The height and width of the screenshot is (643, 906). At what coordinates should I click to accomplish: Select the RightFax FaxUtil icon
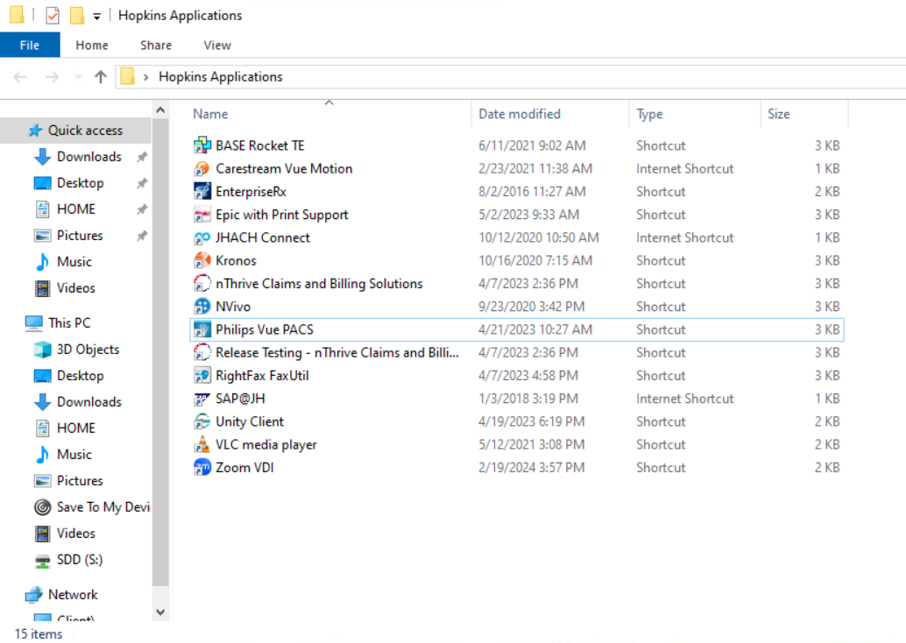pyautogui.click(x=202, y=376)
